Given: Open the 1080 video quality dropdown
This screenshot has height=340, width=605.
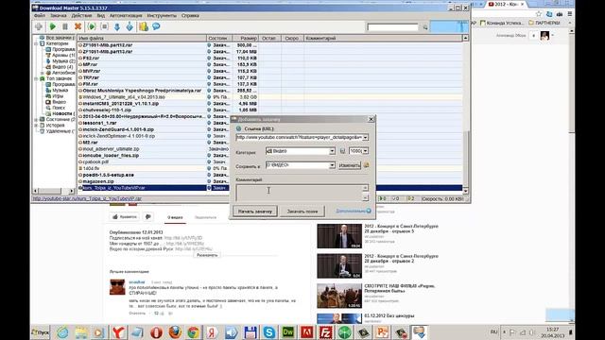Looking at the screenshot, I should pyautogui.click(x=365, y=151).
